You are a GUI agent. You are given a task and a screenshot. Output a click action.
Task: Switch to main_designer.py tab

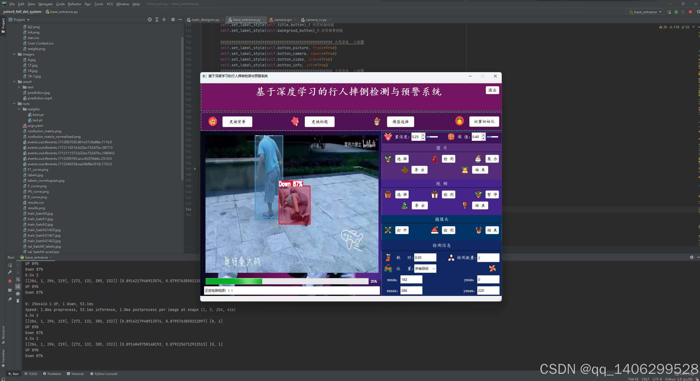pos(205,20)
